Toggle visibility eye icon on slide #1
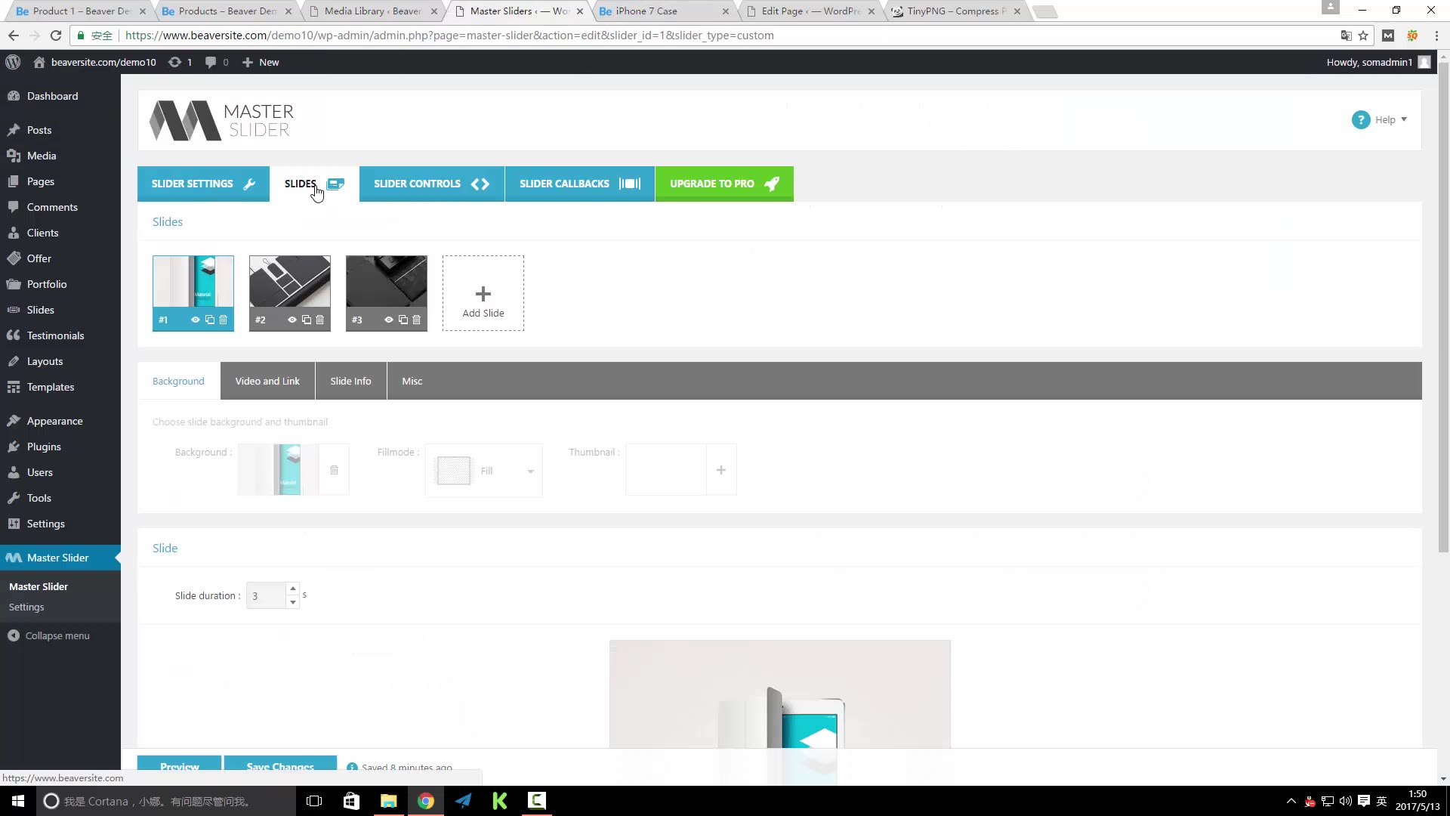Image resolution: width=1450 pixels, height=816 pixels. (x=196, y=320)
